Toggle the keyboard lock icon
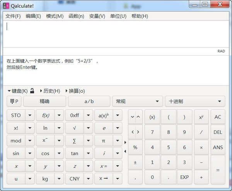 [32, 91]
